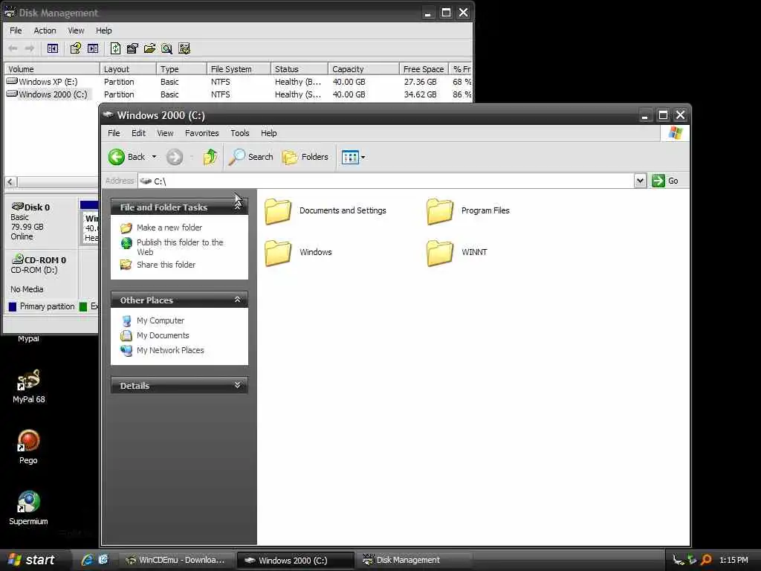Switch to Disk Management taskbar button

413,560
